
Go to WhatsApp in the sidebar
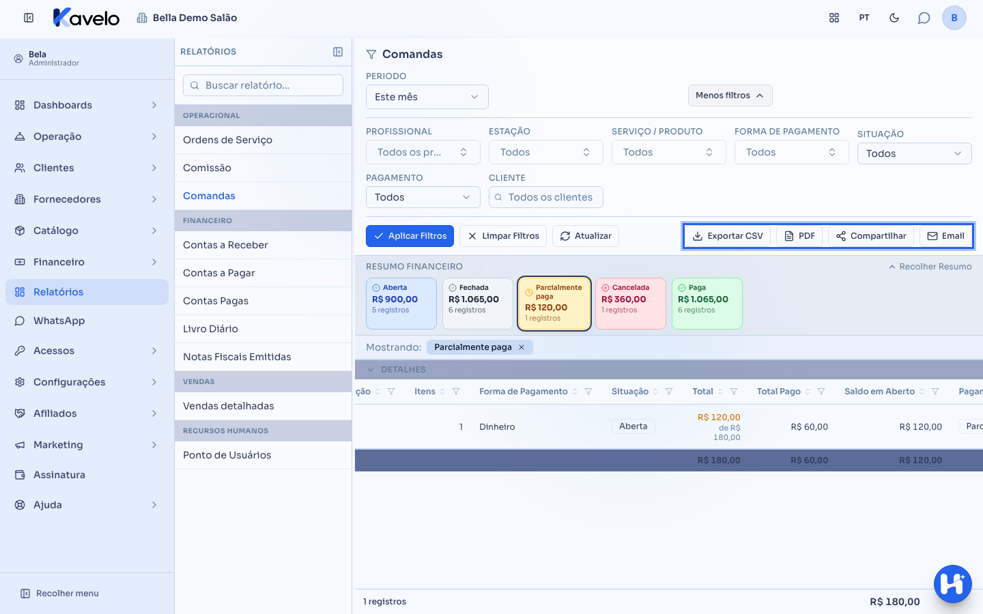tap(87, 321)
